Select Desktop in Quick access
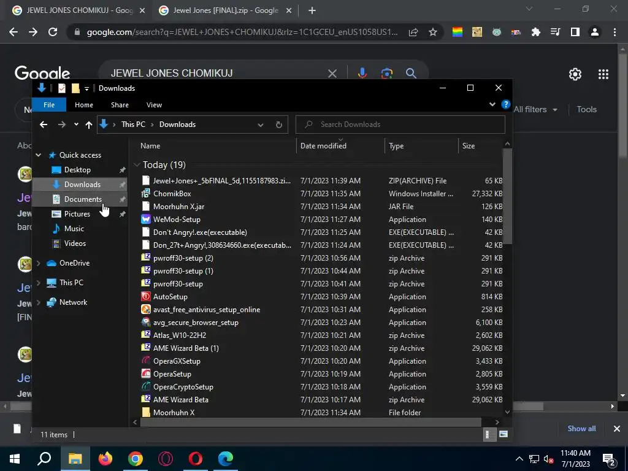628x471 pixels. coord(77,170)
